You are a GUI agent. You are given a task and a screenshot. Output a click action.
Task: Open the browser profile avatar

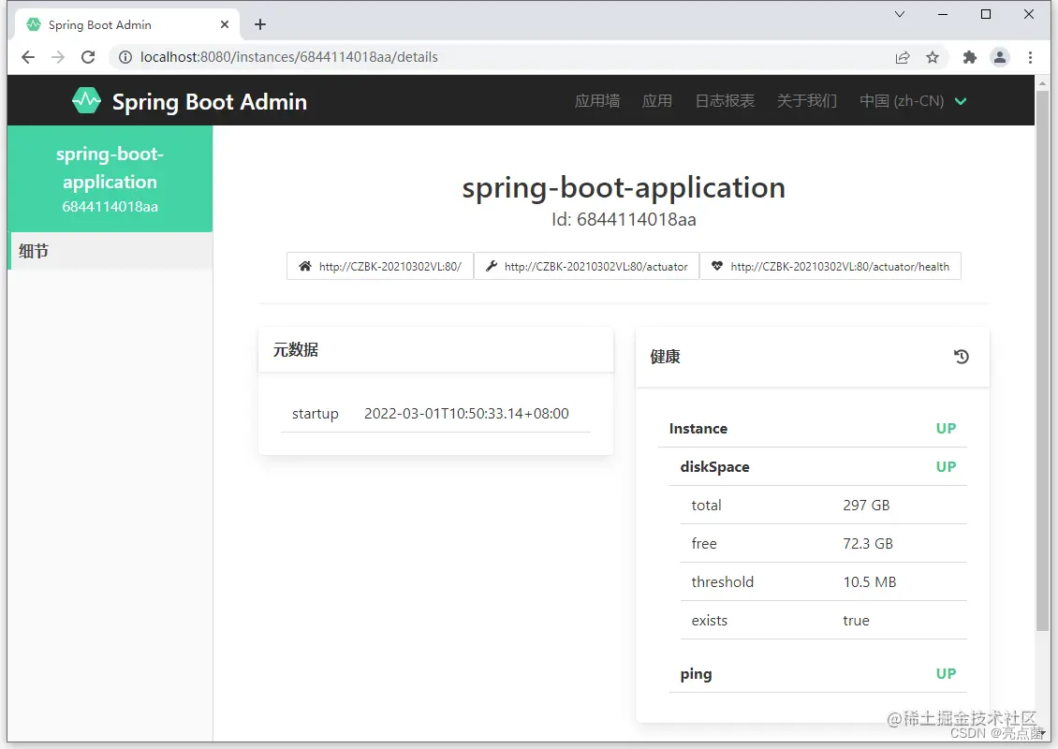(999, 57)
